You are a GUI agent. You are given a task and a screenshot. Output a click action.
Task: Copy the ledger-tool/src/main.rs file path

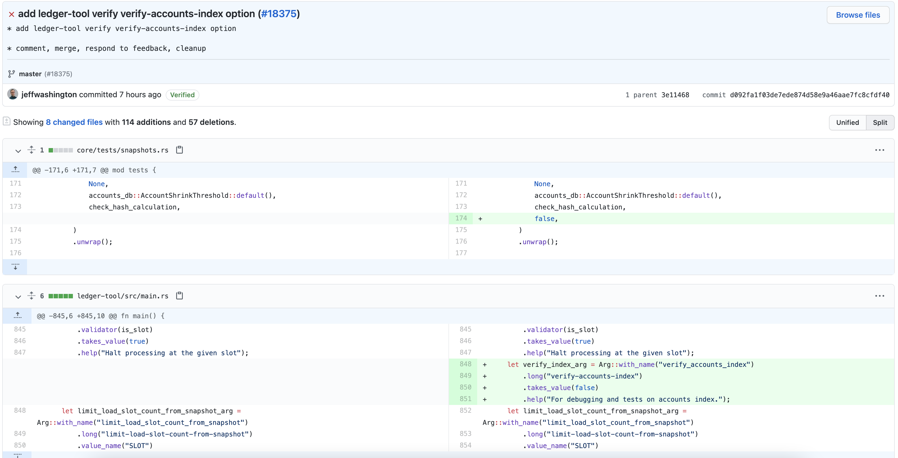(x=179, y=296)
